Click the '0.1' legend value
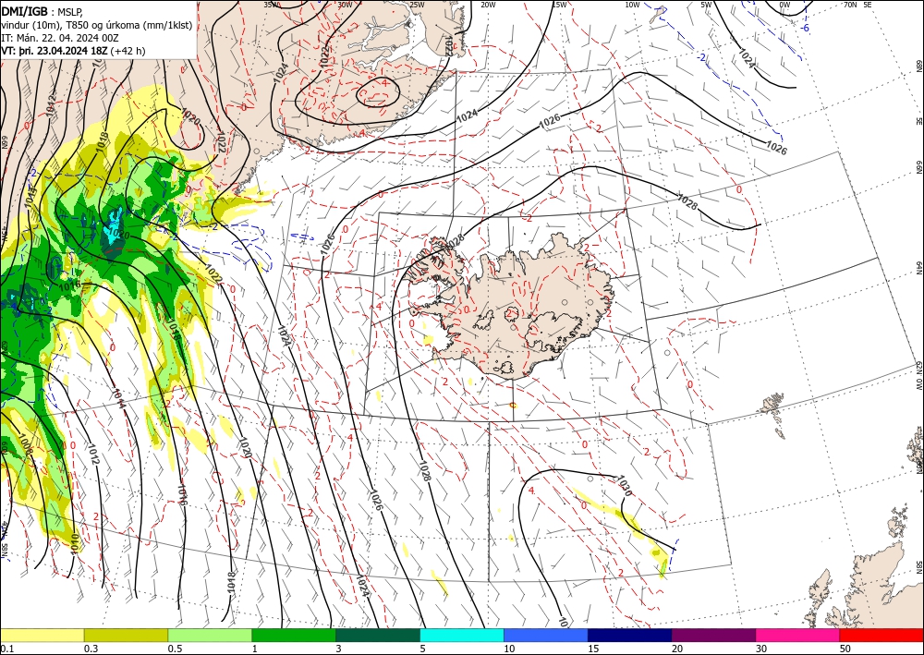The width and height of the screenshot is (924, 655). point(7,649)
